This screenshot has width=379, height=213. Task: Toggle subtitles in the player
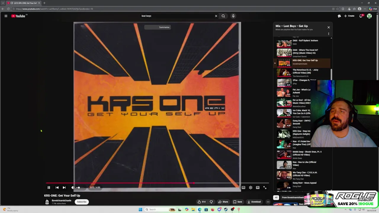[x=243, y=188]
